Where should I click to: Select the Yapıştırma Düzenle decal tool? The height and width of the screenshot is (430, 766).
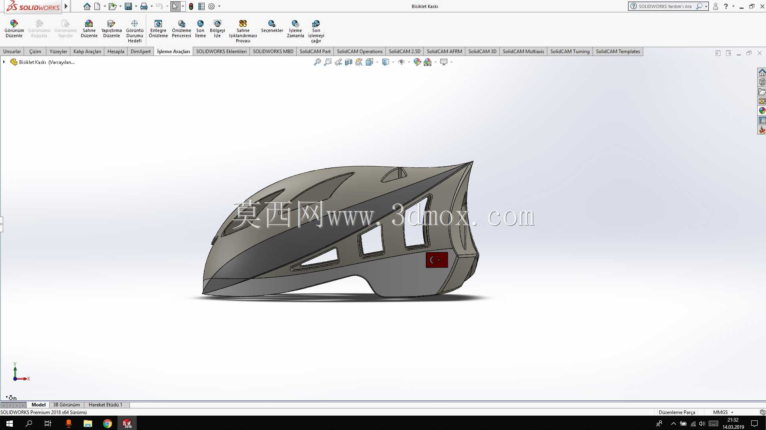click(112, 29)
